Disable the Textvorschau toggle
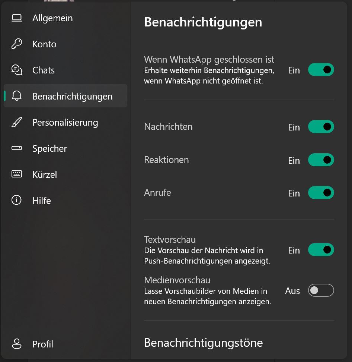352x362 pixels. pos(321,250)
